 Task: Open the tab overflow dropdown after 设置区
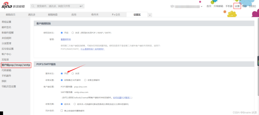[x=150, y=15]
